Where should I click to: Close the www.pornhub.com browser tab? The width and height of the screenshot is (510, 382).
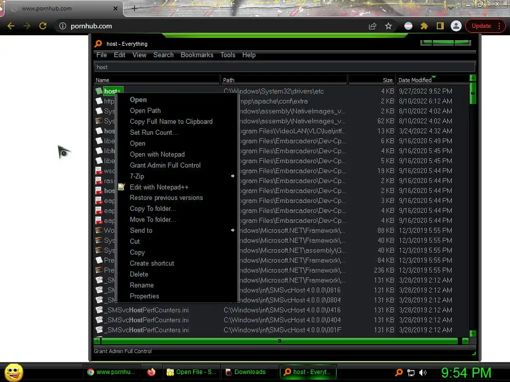[116, 8]
